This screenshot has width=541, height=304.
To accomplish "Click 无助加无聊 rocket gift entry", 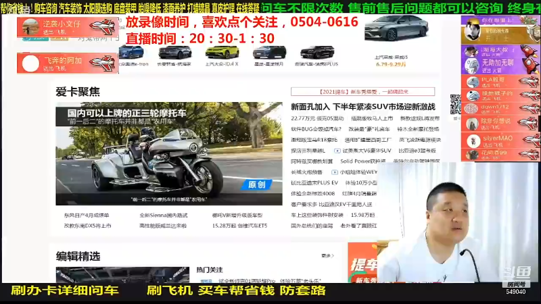I will 500,66.
